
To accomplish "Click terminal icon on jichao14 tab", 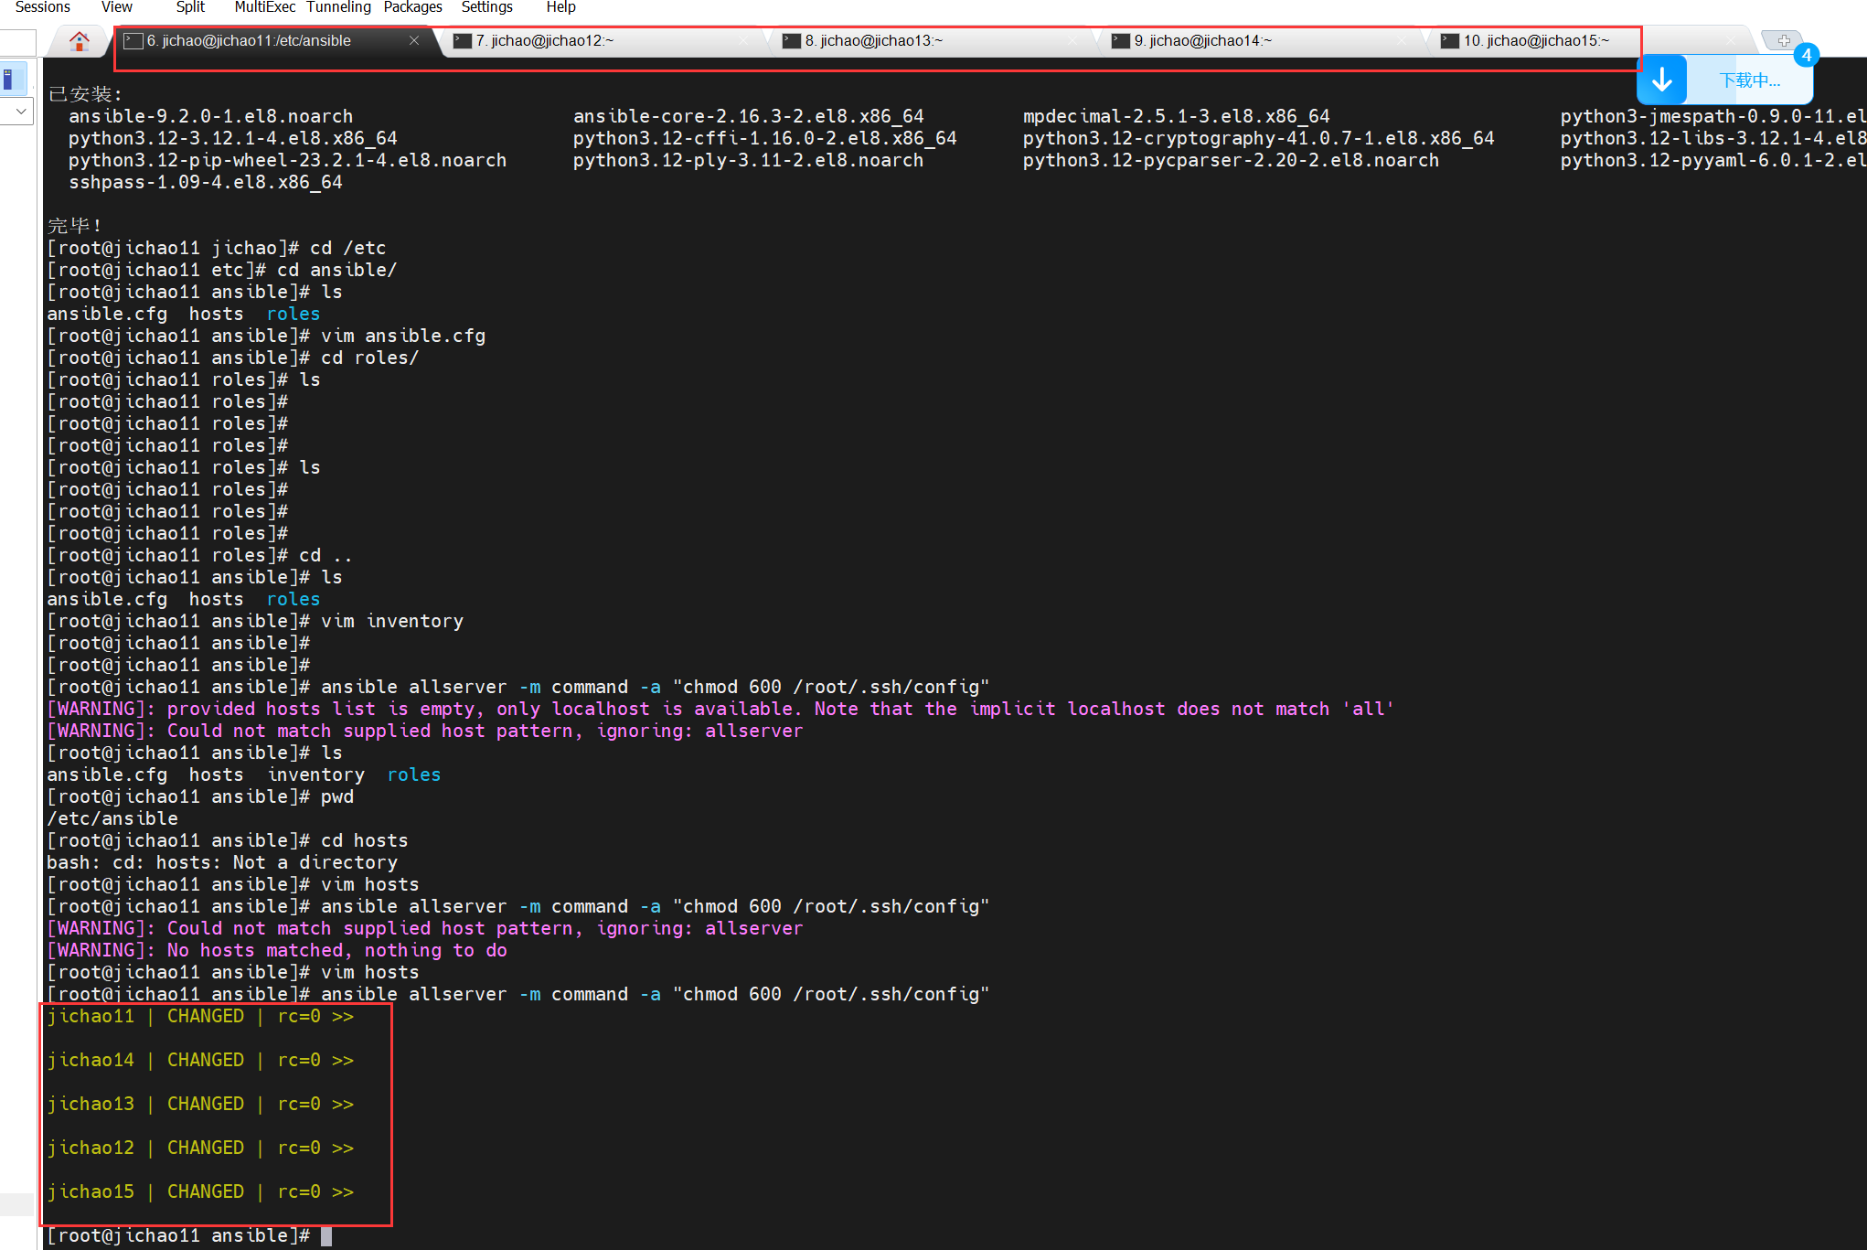I will pyautogui.click(x=1121, y=41).
